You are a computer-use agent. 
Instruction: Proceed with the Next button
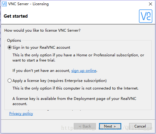coord(110,126)
